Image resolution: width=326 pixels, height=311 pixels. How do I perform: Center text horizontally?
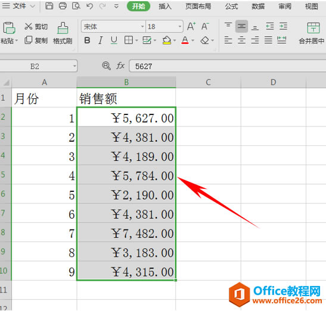241,40
